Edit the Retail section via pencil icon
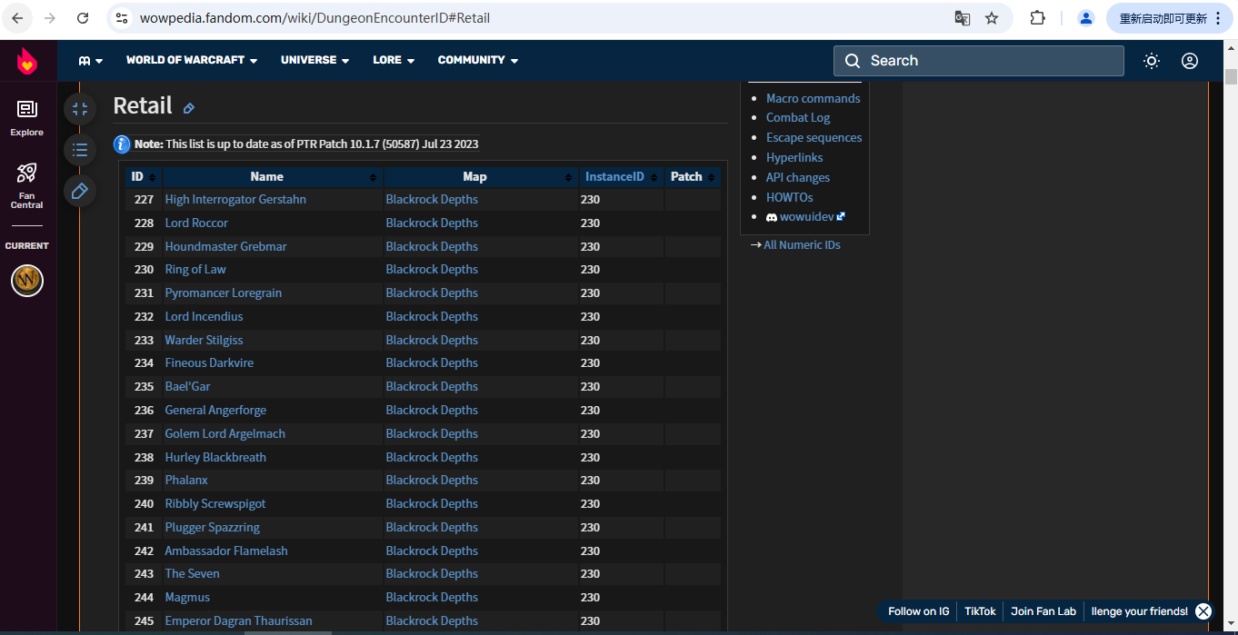Viewport: 1238px width, 635px height. 189,108
